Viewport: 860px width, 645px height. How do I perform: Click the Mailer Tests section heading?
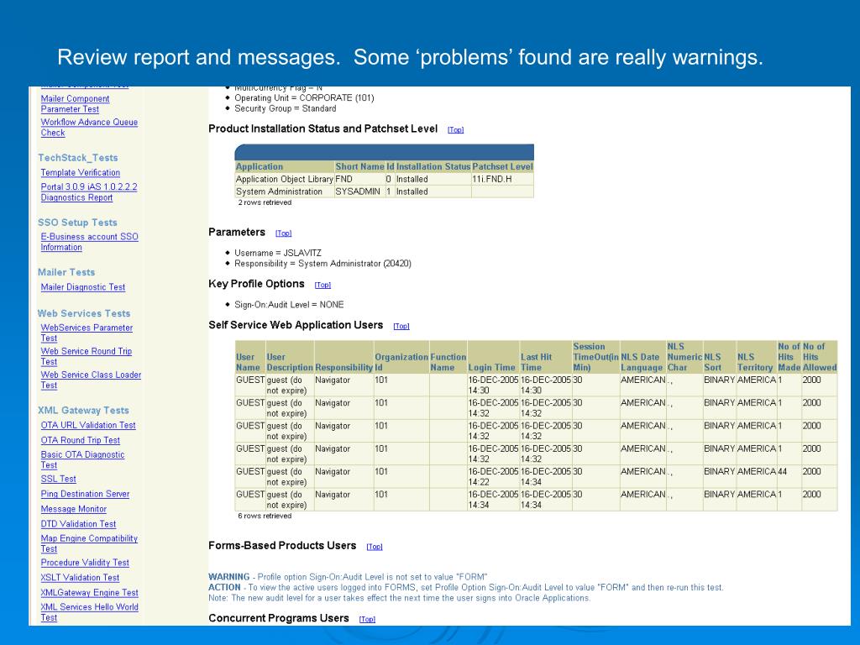pyautogui.click(x=66, y=272)
